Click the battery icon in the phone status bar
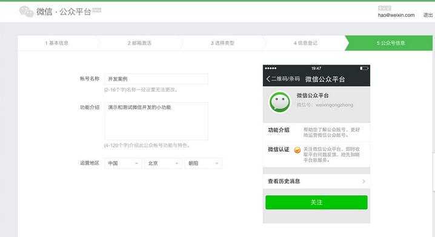This screenshot has height=237, width=435. (364, 68)
